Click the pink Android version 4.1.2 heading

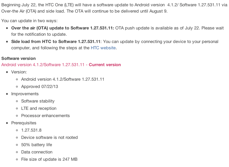coord(44,65)
